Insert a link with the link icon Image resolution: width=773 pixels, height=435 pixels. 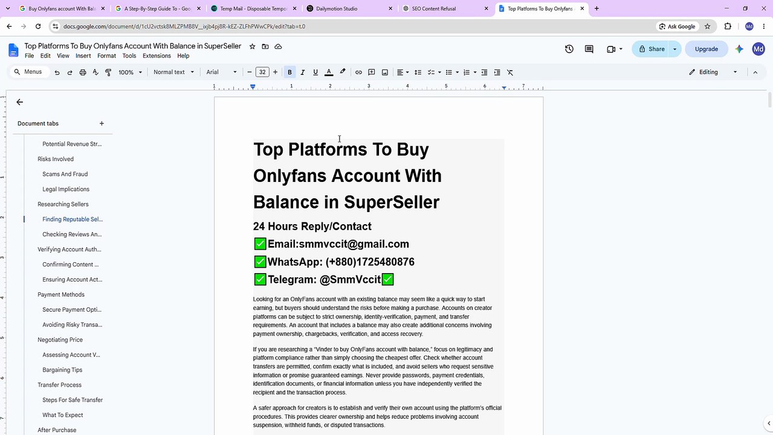(358, 72)
